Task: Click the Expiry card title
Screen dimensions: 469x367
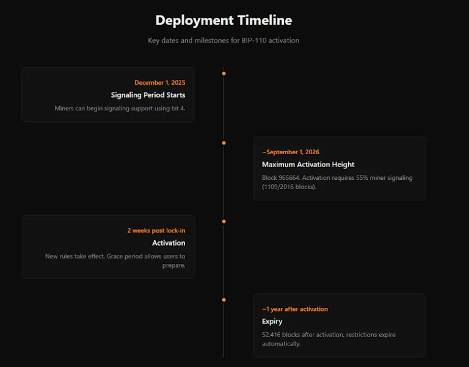Action: [272, 321]
